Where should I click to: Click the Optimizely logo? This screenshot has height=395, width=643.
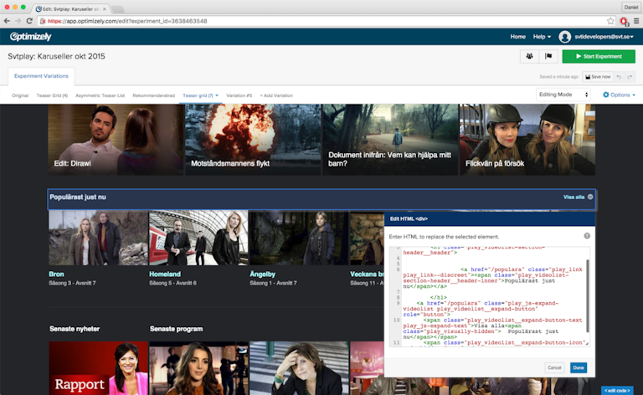[31, 37]
